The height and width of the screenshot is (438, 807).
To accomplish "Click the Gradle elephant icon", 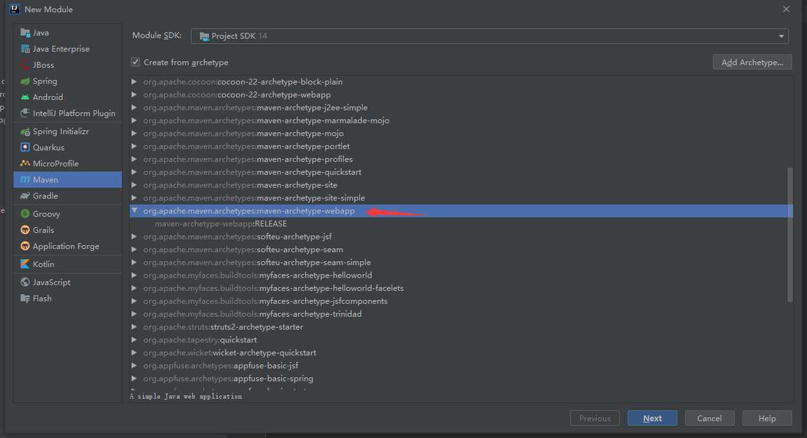I will (x=25, y=196).
